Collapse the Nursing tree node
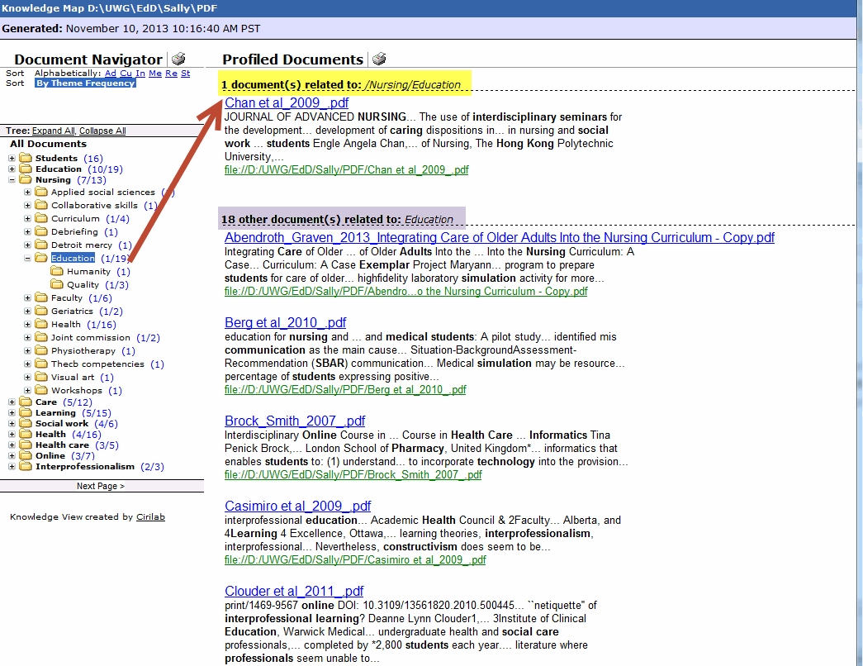863x666 pixels. (12, 180)
